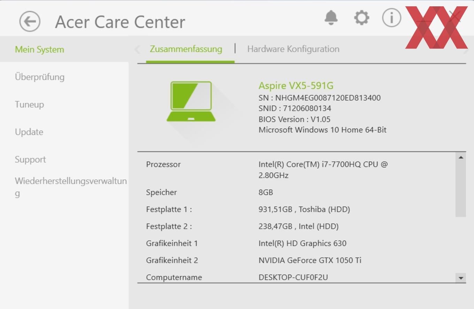Click the Festplatte 2 label

(169, 226)
